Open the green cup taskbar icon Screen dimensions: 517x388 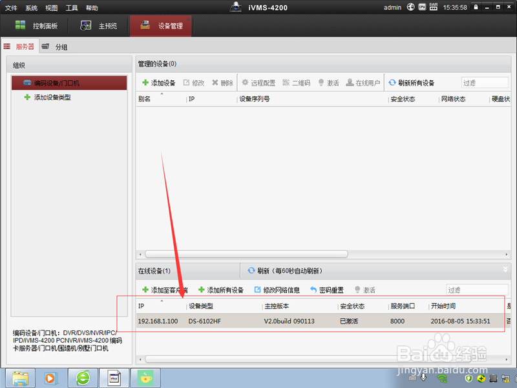pyautogui.click(x=146, y=378)
